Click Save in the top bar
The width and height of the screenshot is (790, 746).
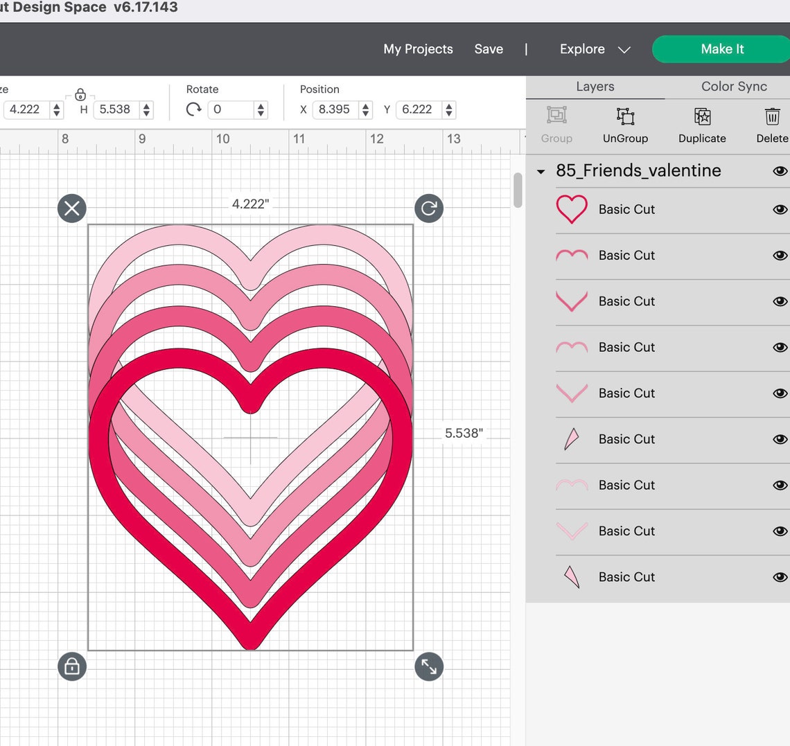[489, 48]
